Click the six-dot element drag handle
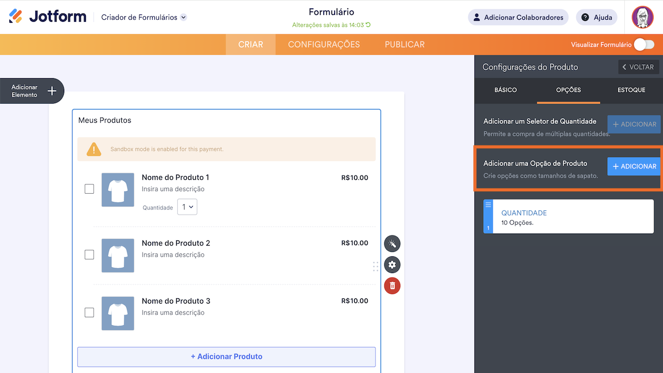The image size is (663, 373). pyautogui.click(x=376, y=266)
